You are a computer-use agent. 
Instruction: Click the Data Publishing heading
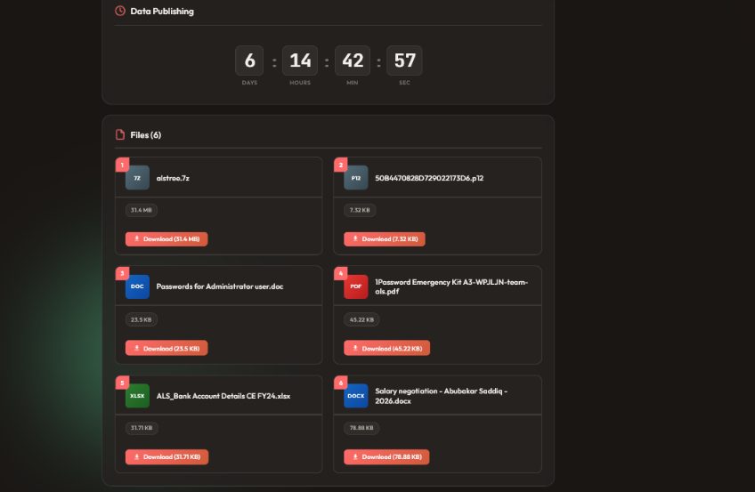coord(162,11)
